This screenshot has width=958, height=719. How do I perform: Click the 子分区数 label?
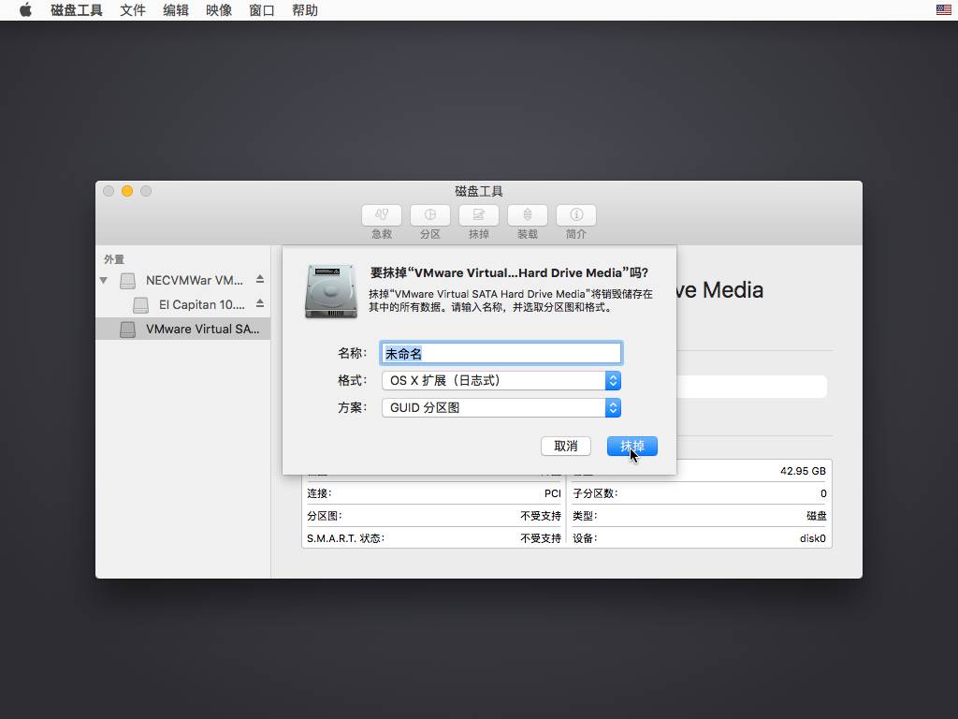(x=595, y=494)
